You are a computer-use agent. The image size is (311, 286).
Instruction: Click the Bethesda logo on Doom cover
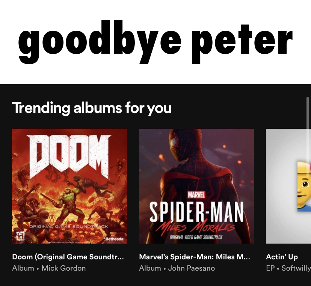click(114, 239)
